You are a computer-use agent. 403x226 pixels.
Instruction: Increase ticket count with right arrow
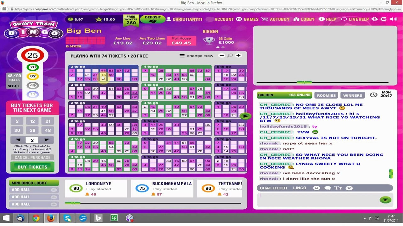[47, 140]
